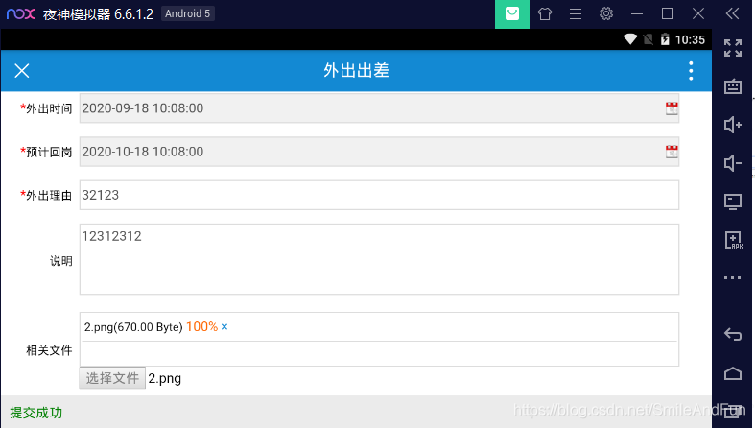
Task: Click the 外出出差 header title
Action: 356,70
